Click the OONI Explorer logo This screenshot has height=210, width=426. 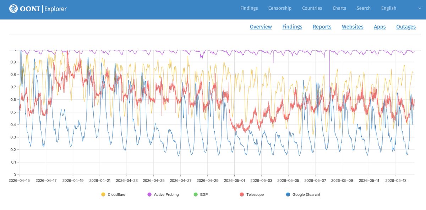coord(38,9)
